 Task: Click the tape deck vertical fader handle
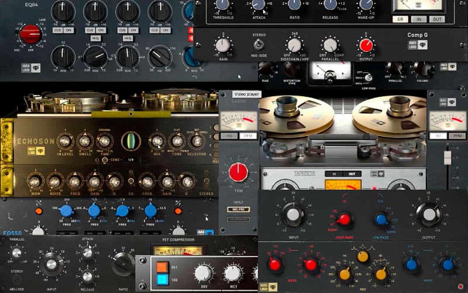[x=448, y=157]
